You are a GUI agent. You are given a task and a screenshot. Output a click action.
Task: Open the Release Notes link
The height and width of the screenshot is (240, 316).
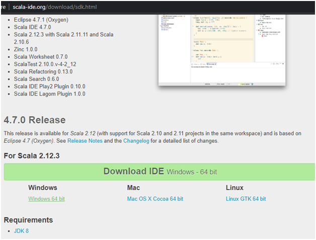[x=85, y=141]
